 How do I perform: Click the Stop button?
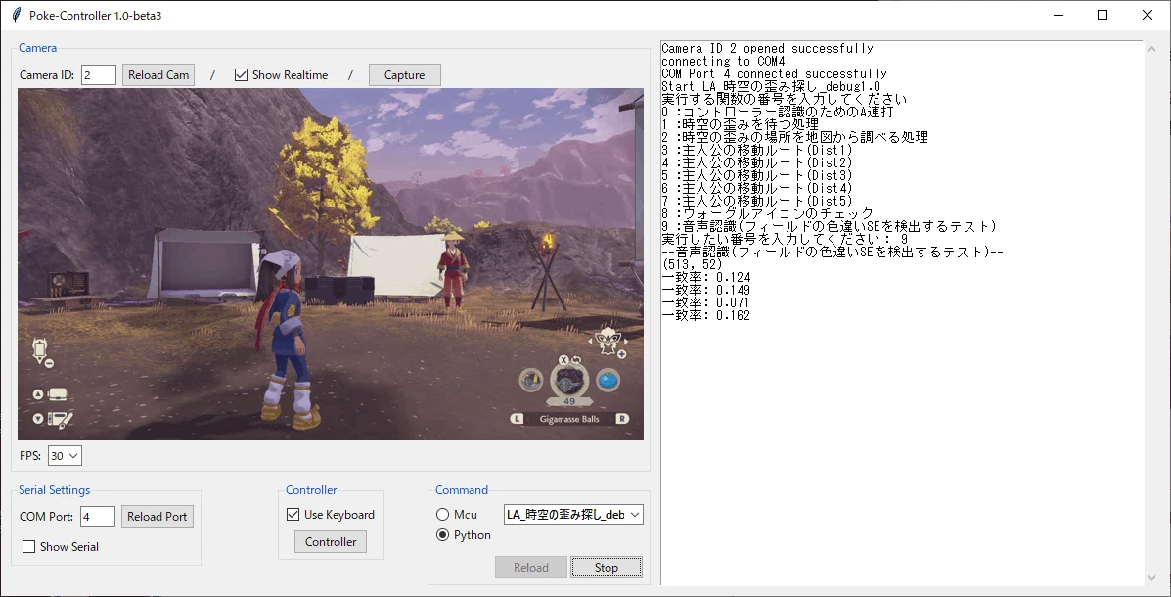607,567
